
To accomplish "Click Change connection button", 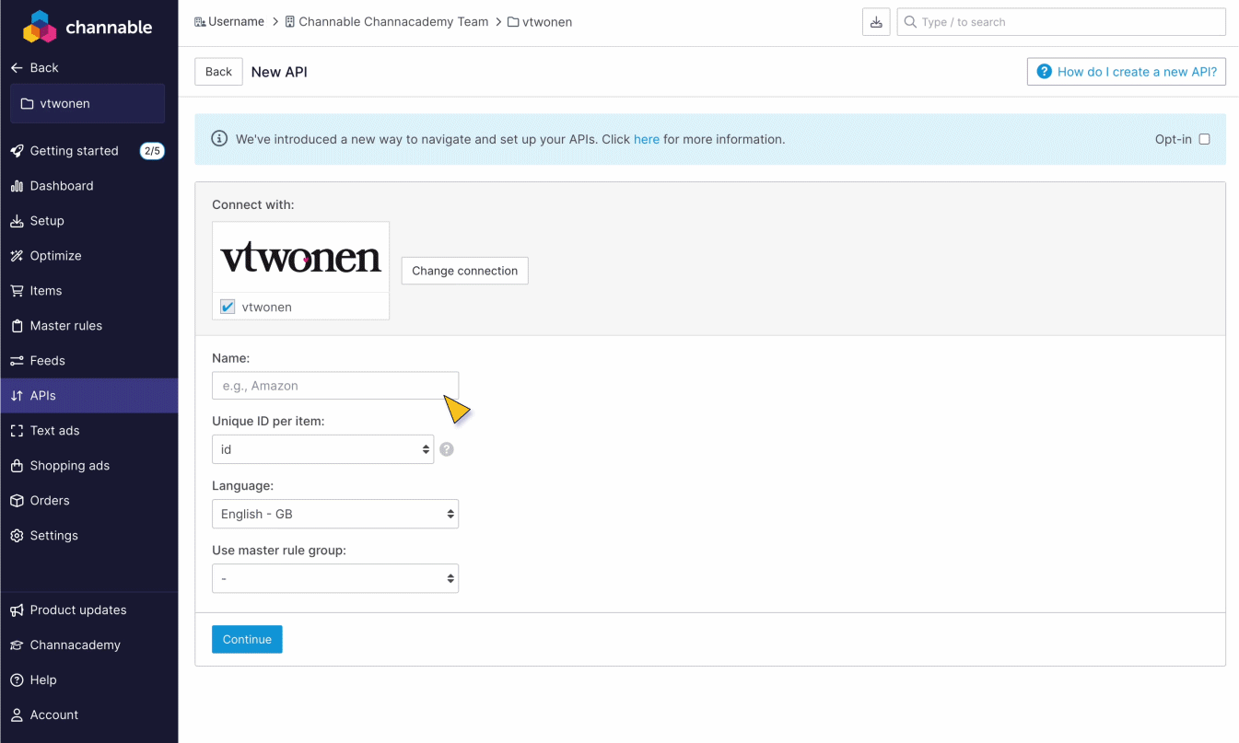I will click(465, 271).
